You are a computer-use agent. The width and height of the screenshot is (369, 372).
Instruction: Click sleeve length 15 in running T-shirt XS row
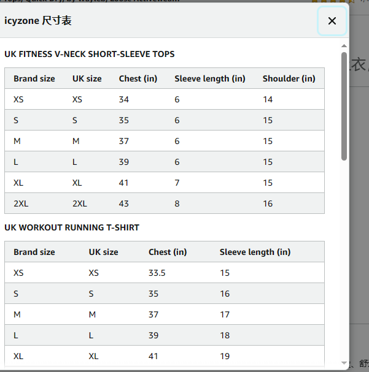coord(225,273)
